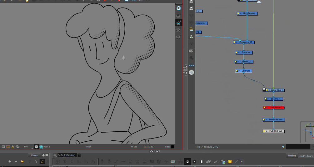This screenshot has width=314, height=167.
Task: Click the black current colour swatch
Action: coord(172,147)
